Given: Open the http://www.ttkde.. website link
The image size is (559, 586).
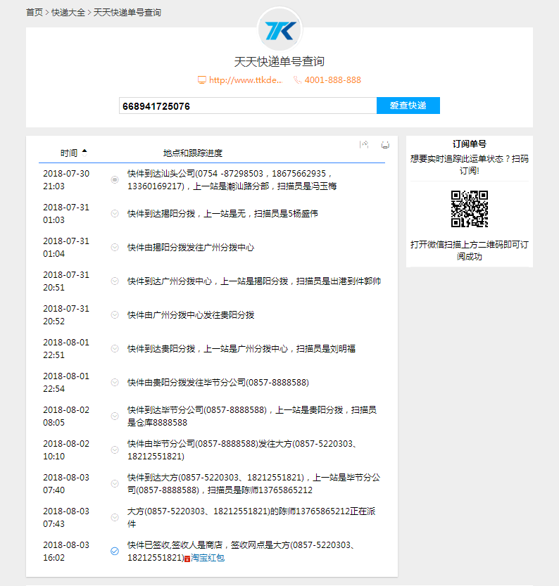Looking at the screenshot, I should pyautogui.click(x=246, y=80).
